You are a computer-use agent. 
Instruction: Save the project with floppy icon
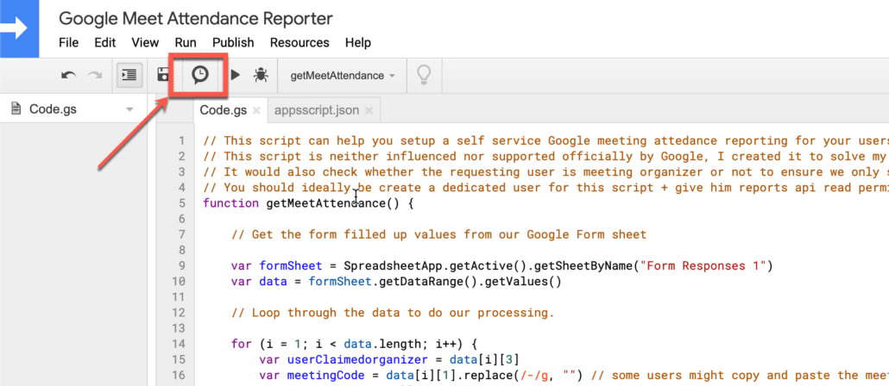(163, 75)
